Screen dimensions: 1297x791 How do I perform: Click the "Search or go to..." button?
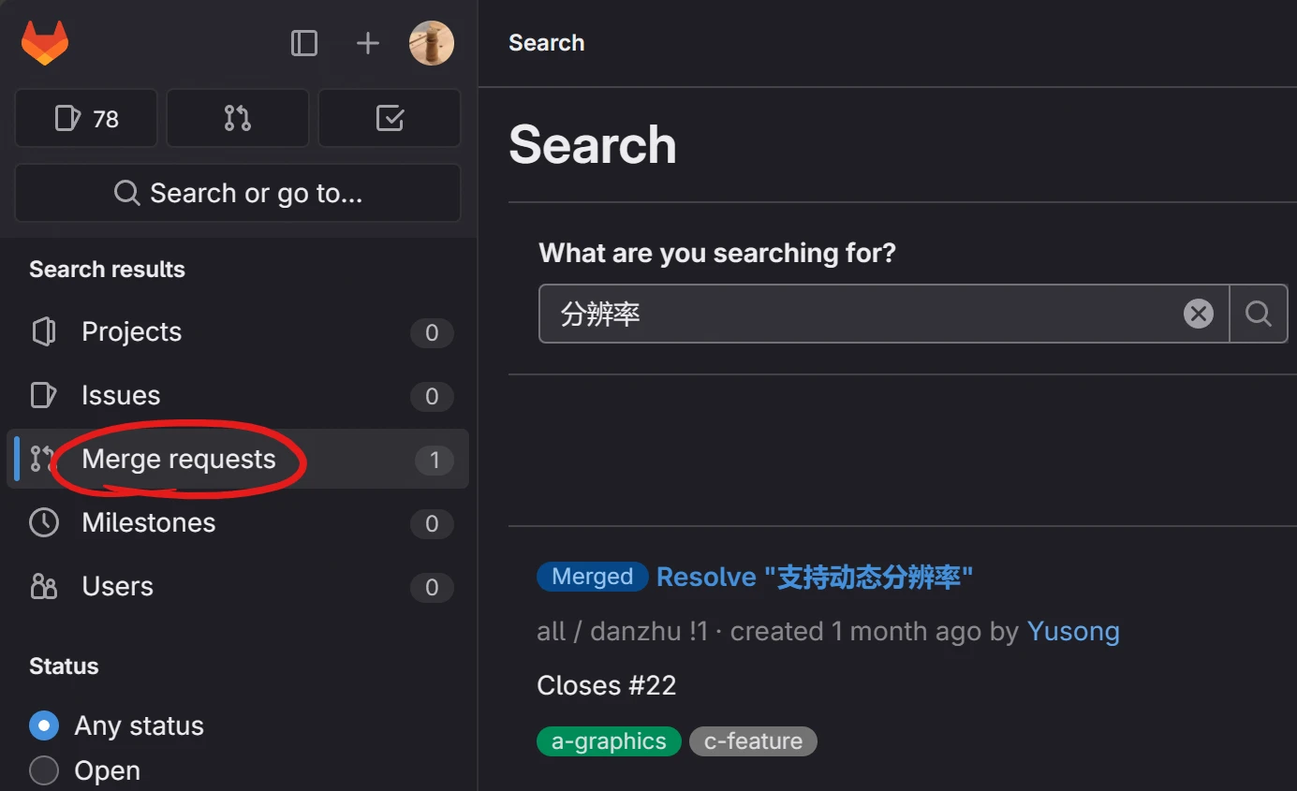pyautogui.click(x=238, y=193)
